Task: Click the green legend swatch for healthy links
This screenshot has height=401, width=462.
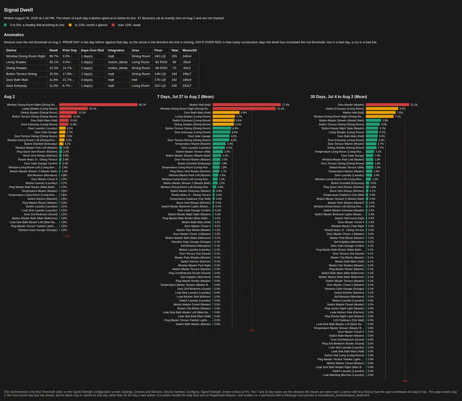Action: click(x=5, y=25)
